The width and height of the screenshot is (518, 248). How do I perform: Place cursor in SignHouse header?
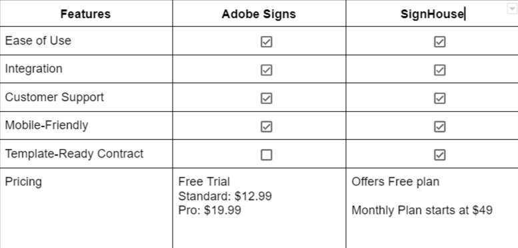point(432,14)
